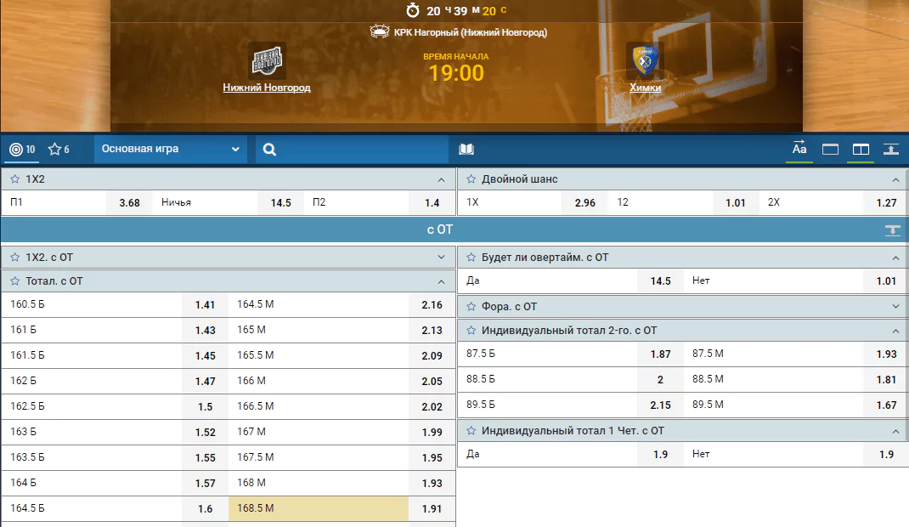
Task: Collapse Индивидуальный тотал 2-го section
Action: (895, 331)
